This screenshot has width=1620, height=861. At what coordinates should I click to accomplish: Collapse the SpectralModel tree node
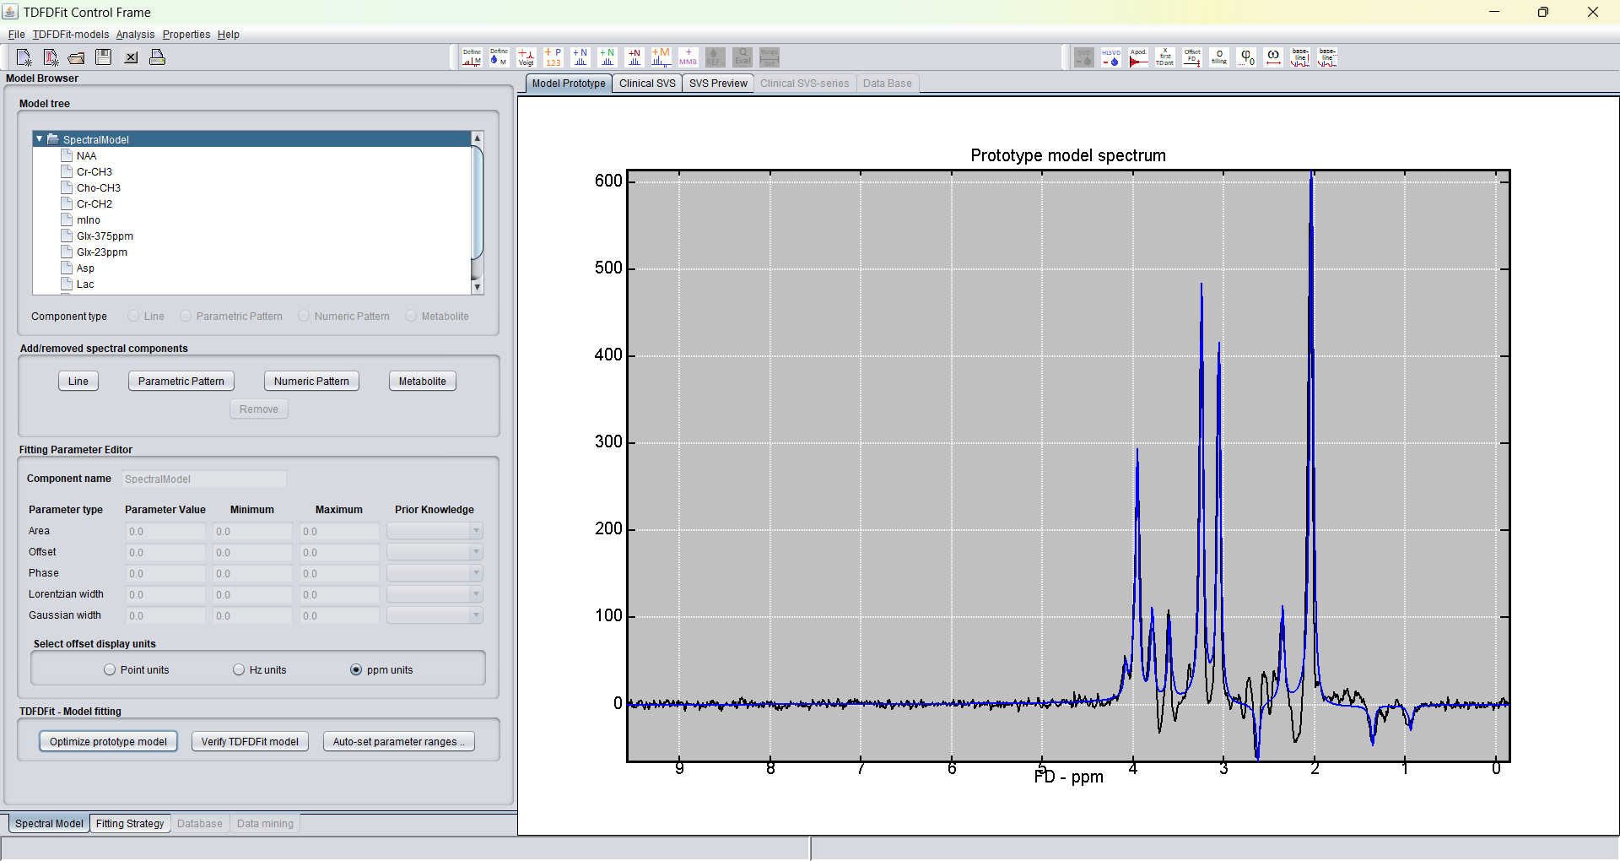pos(39,139)
